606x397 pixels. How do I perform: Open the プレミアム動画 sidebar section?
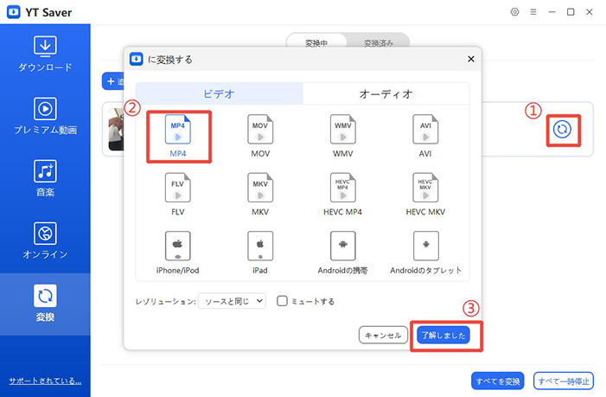pos(45,117)
